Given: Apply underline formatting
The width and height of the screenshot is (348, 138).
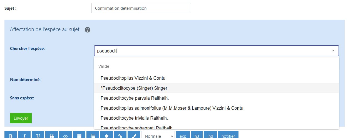Looking at the screenshot, I should click(38, 136).
